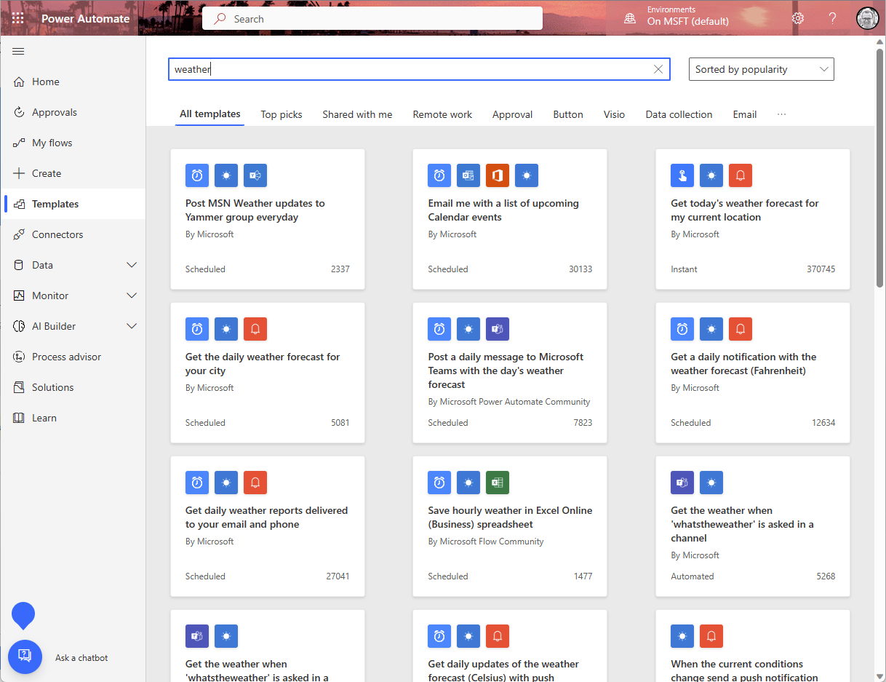Click the Approvals icon in sidebar
Screen dimensions: 886x682
(x=19, y=112)
